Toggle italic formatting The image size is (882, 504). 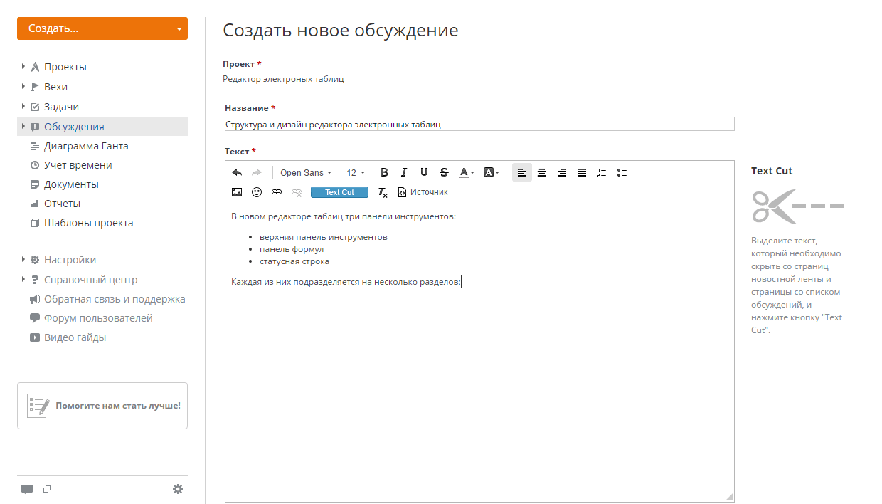[x=404, y=172]
